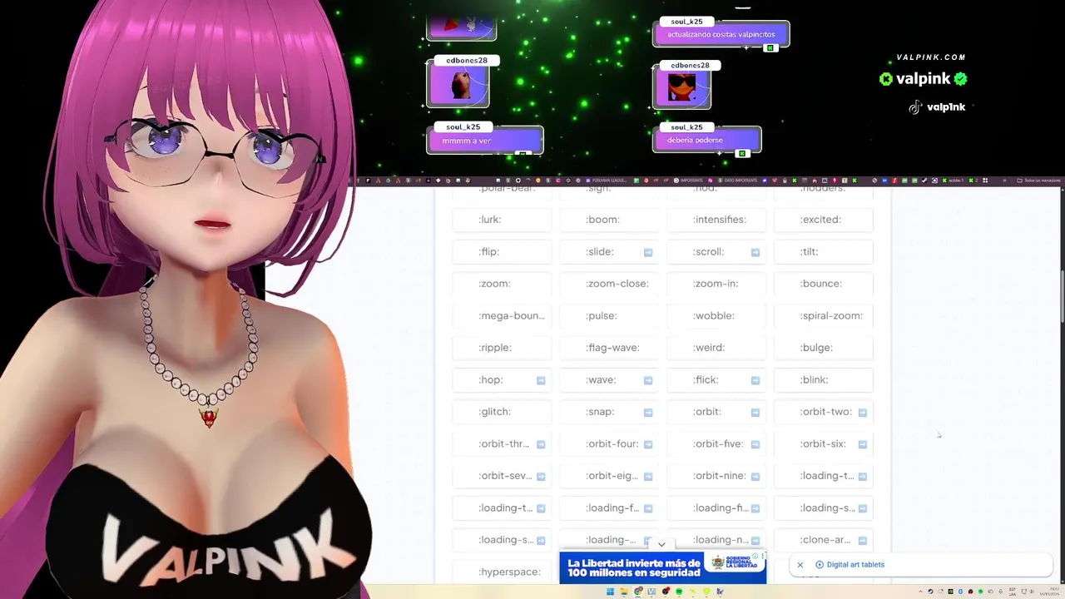The width and height of the screenshot is (1065, 599).
Task: Select the :zoom-close: code cell
Action: coord(609,284)
